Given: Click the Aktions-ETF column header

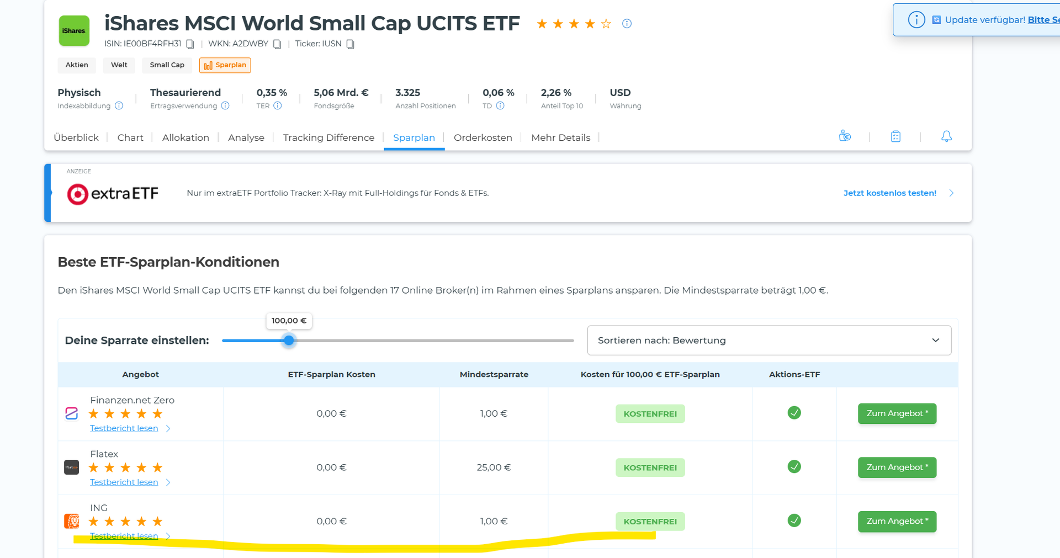Looking at the screenshot, I should 794,375.
